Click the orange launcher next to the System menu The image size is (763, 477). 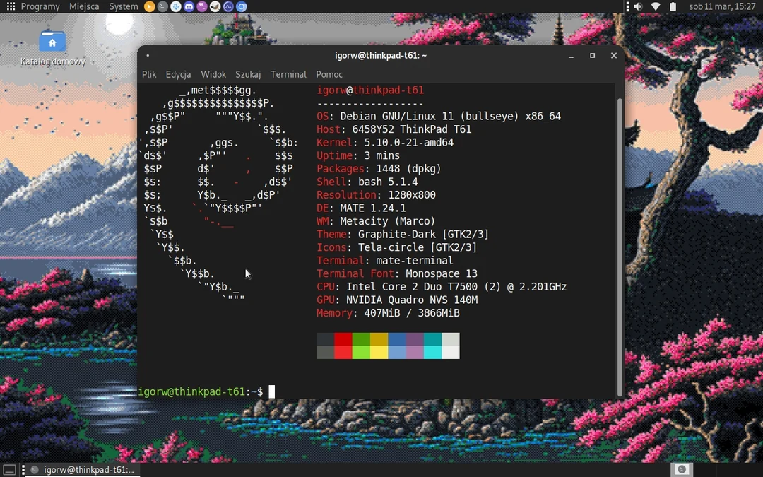tap(149, 6)
